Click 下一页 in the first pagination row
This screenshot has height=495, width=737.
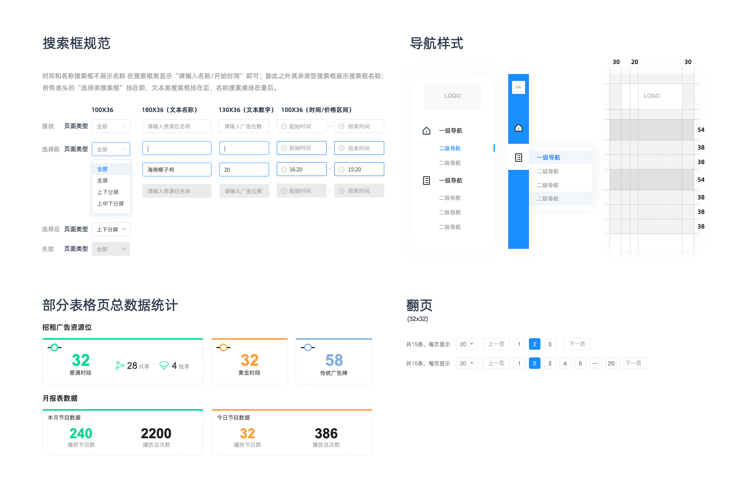pos(577,344)
